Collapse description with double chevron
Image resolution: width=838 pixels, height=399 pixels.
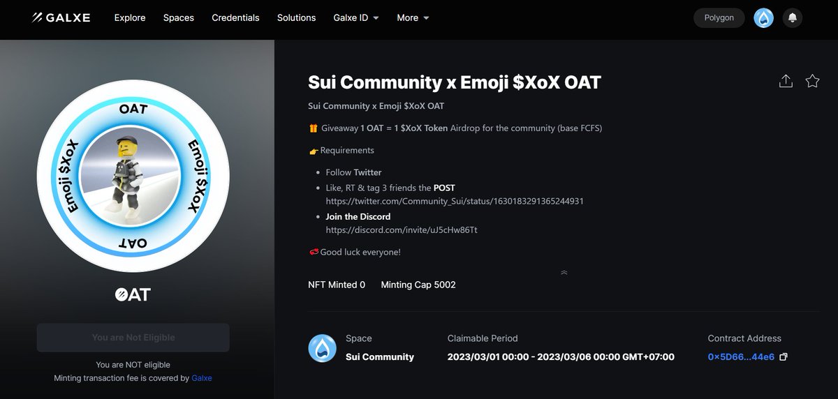[564, 273]
